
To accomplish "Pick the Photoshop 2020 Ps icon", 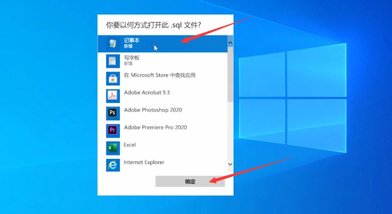I will click(x=113, y=113).
